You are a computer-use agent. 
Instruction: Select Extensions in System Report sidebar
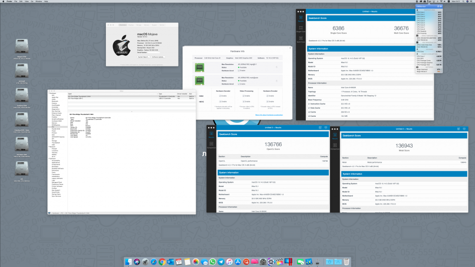[56, 171]
